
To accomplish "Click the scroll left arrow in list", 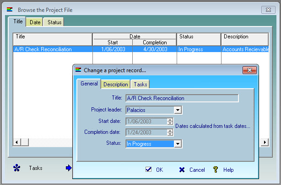I will [x=17, y=142].
